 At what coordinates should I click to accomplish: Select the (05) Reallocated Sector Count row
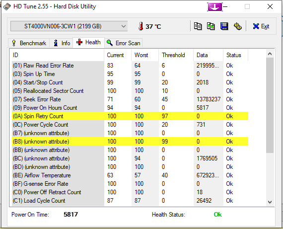(x=130, y=91)
